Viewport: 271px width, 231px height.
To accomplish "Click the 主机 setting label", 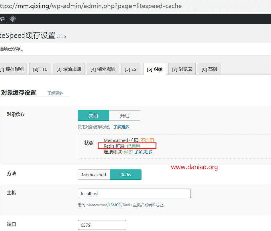I will click(11, 193).
